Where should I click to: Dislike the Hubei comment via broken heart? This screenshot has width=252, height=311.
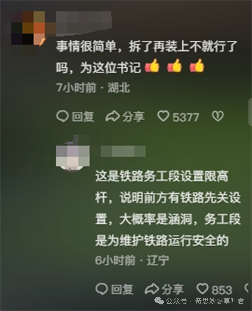218,117
